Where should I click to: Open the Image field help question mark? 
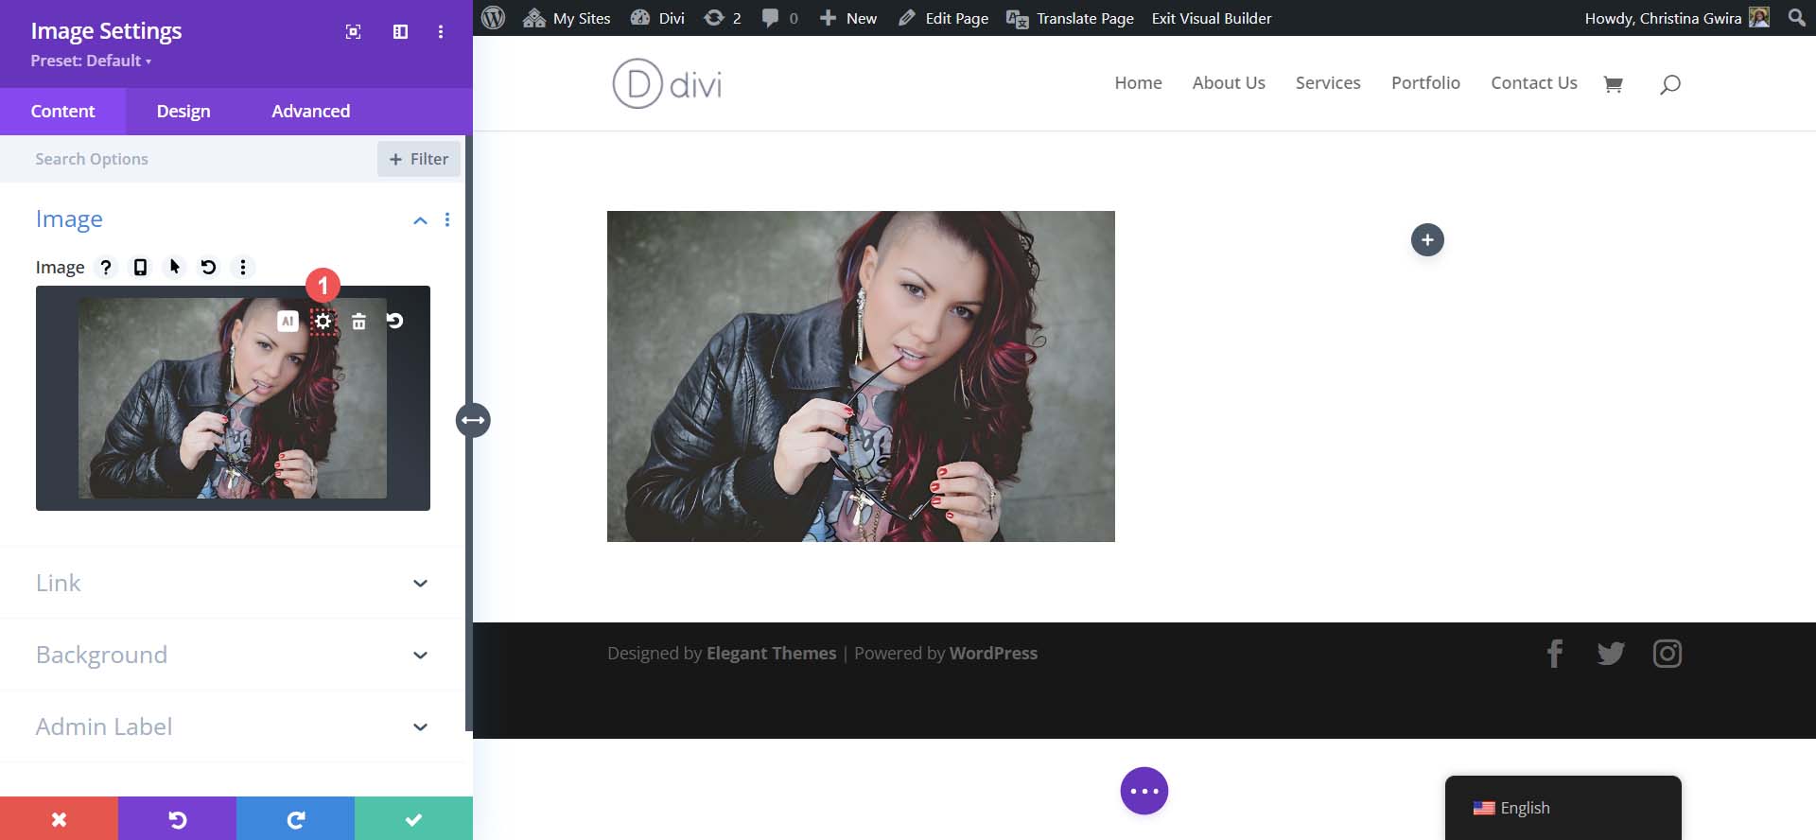[106, 268]
